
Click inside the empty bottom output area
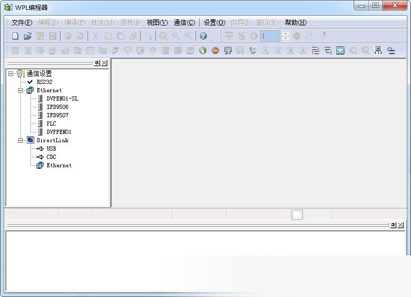tap(205, 262)
